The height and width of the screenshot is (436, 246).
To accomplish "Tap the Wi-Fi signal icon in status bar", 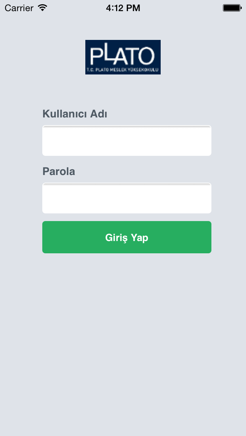I will pyautogui.click(x=43, y=8).
